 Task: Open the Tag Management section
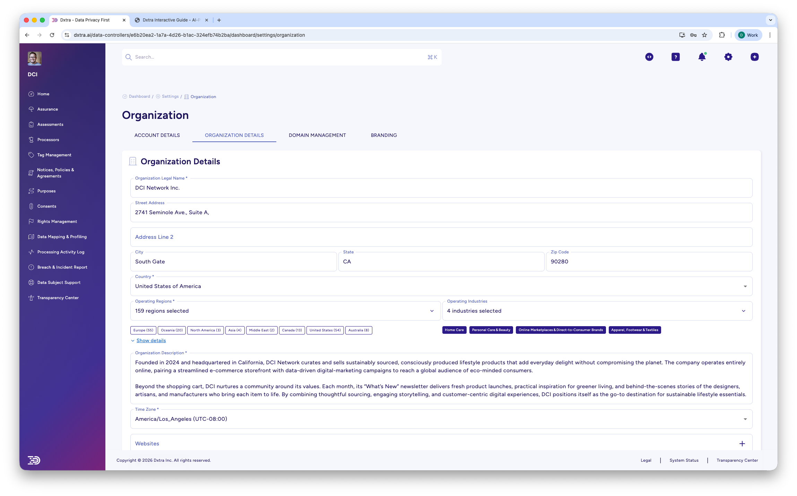54,155
